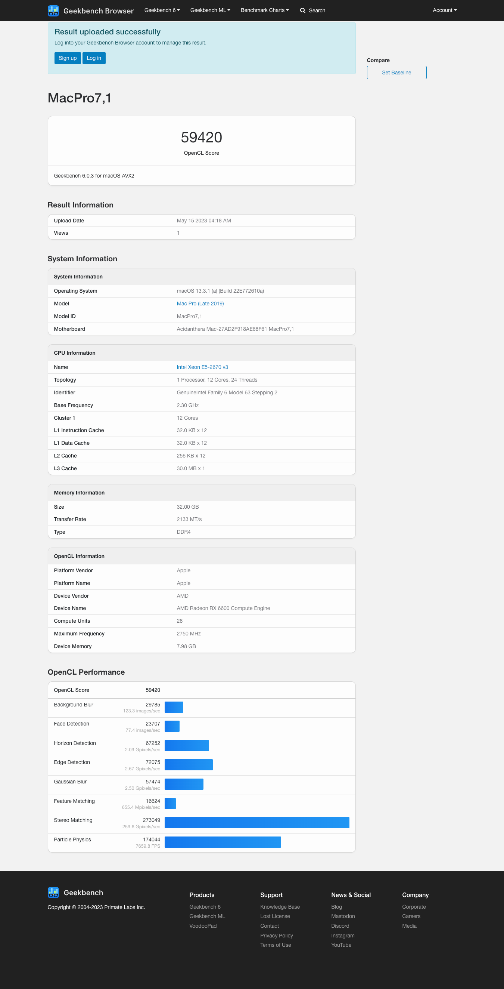Click 'AMD Radeon RX 6600 Compute Engine' text
Screen dimensions: 504x989
[x=223, y=608]
